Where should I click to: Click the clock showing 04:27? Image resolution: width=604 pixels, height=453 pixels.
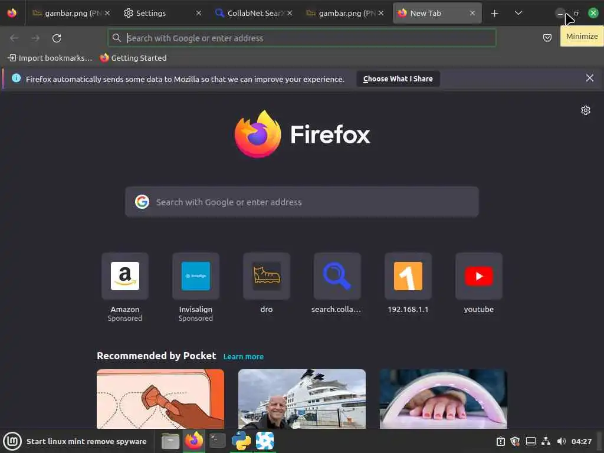click(x=581, y=441)
